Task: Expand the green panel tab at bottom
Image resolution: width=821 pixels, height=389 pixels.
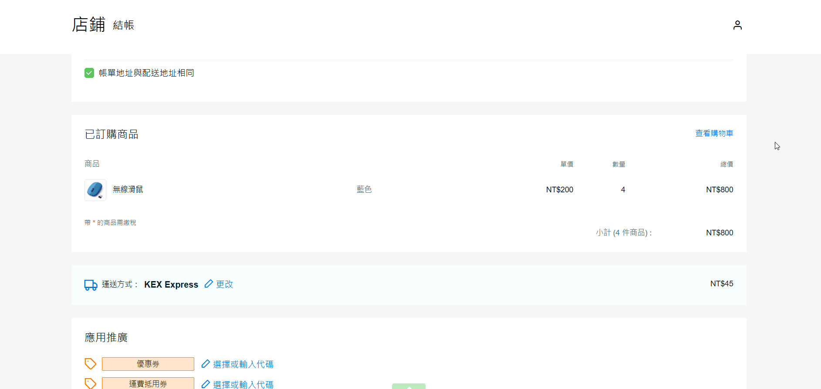Action: coord(409,386)
